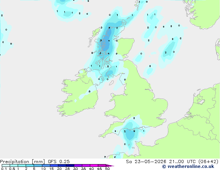The width and height of the screenshot is (220, 170).
Task: Click the "Precipitation" title word
Action: pyautogui.click(x=15, y=162)
